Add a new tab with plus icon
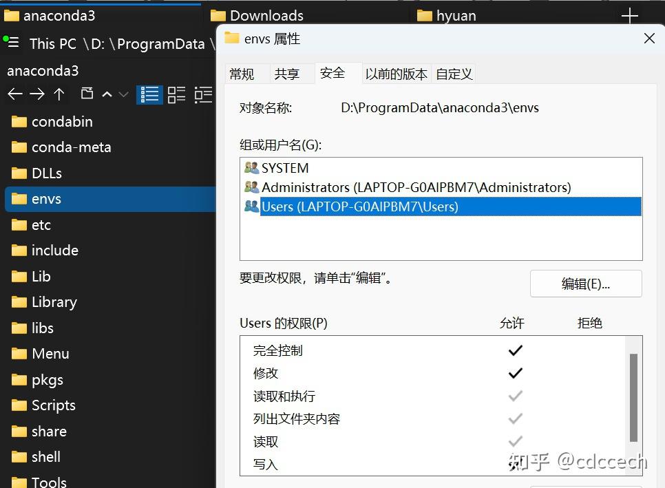 point(630,16)
